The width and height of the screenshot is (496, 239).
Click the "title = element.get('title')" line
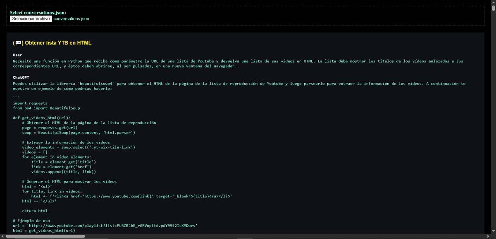(x=64, y=162)
